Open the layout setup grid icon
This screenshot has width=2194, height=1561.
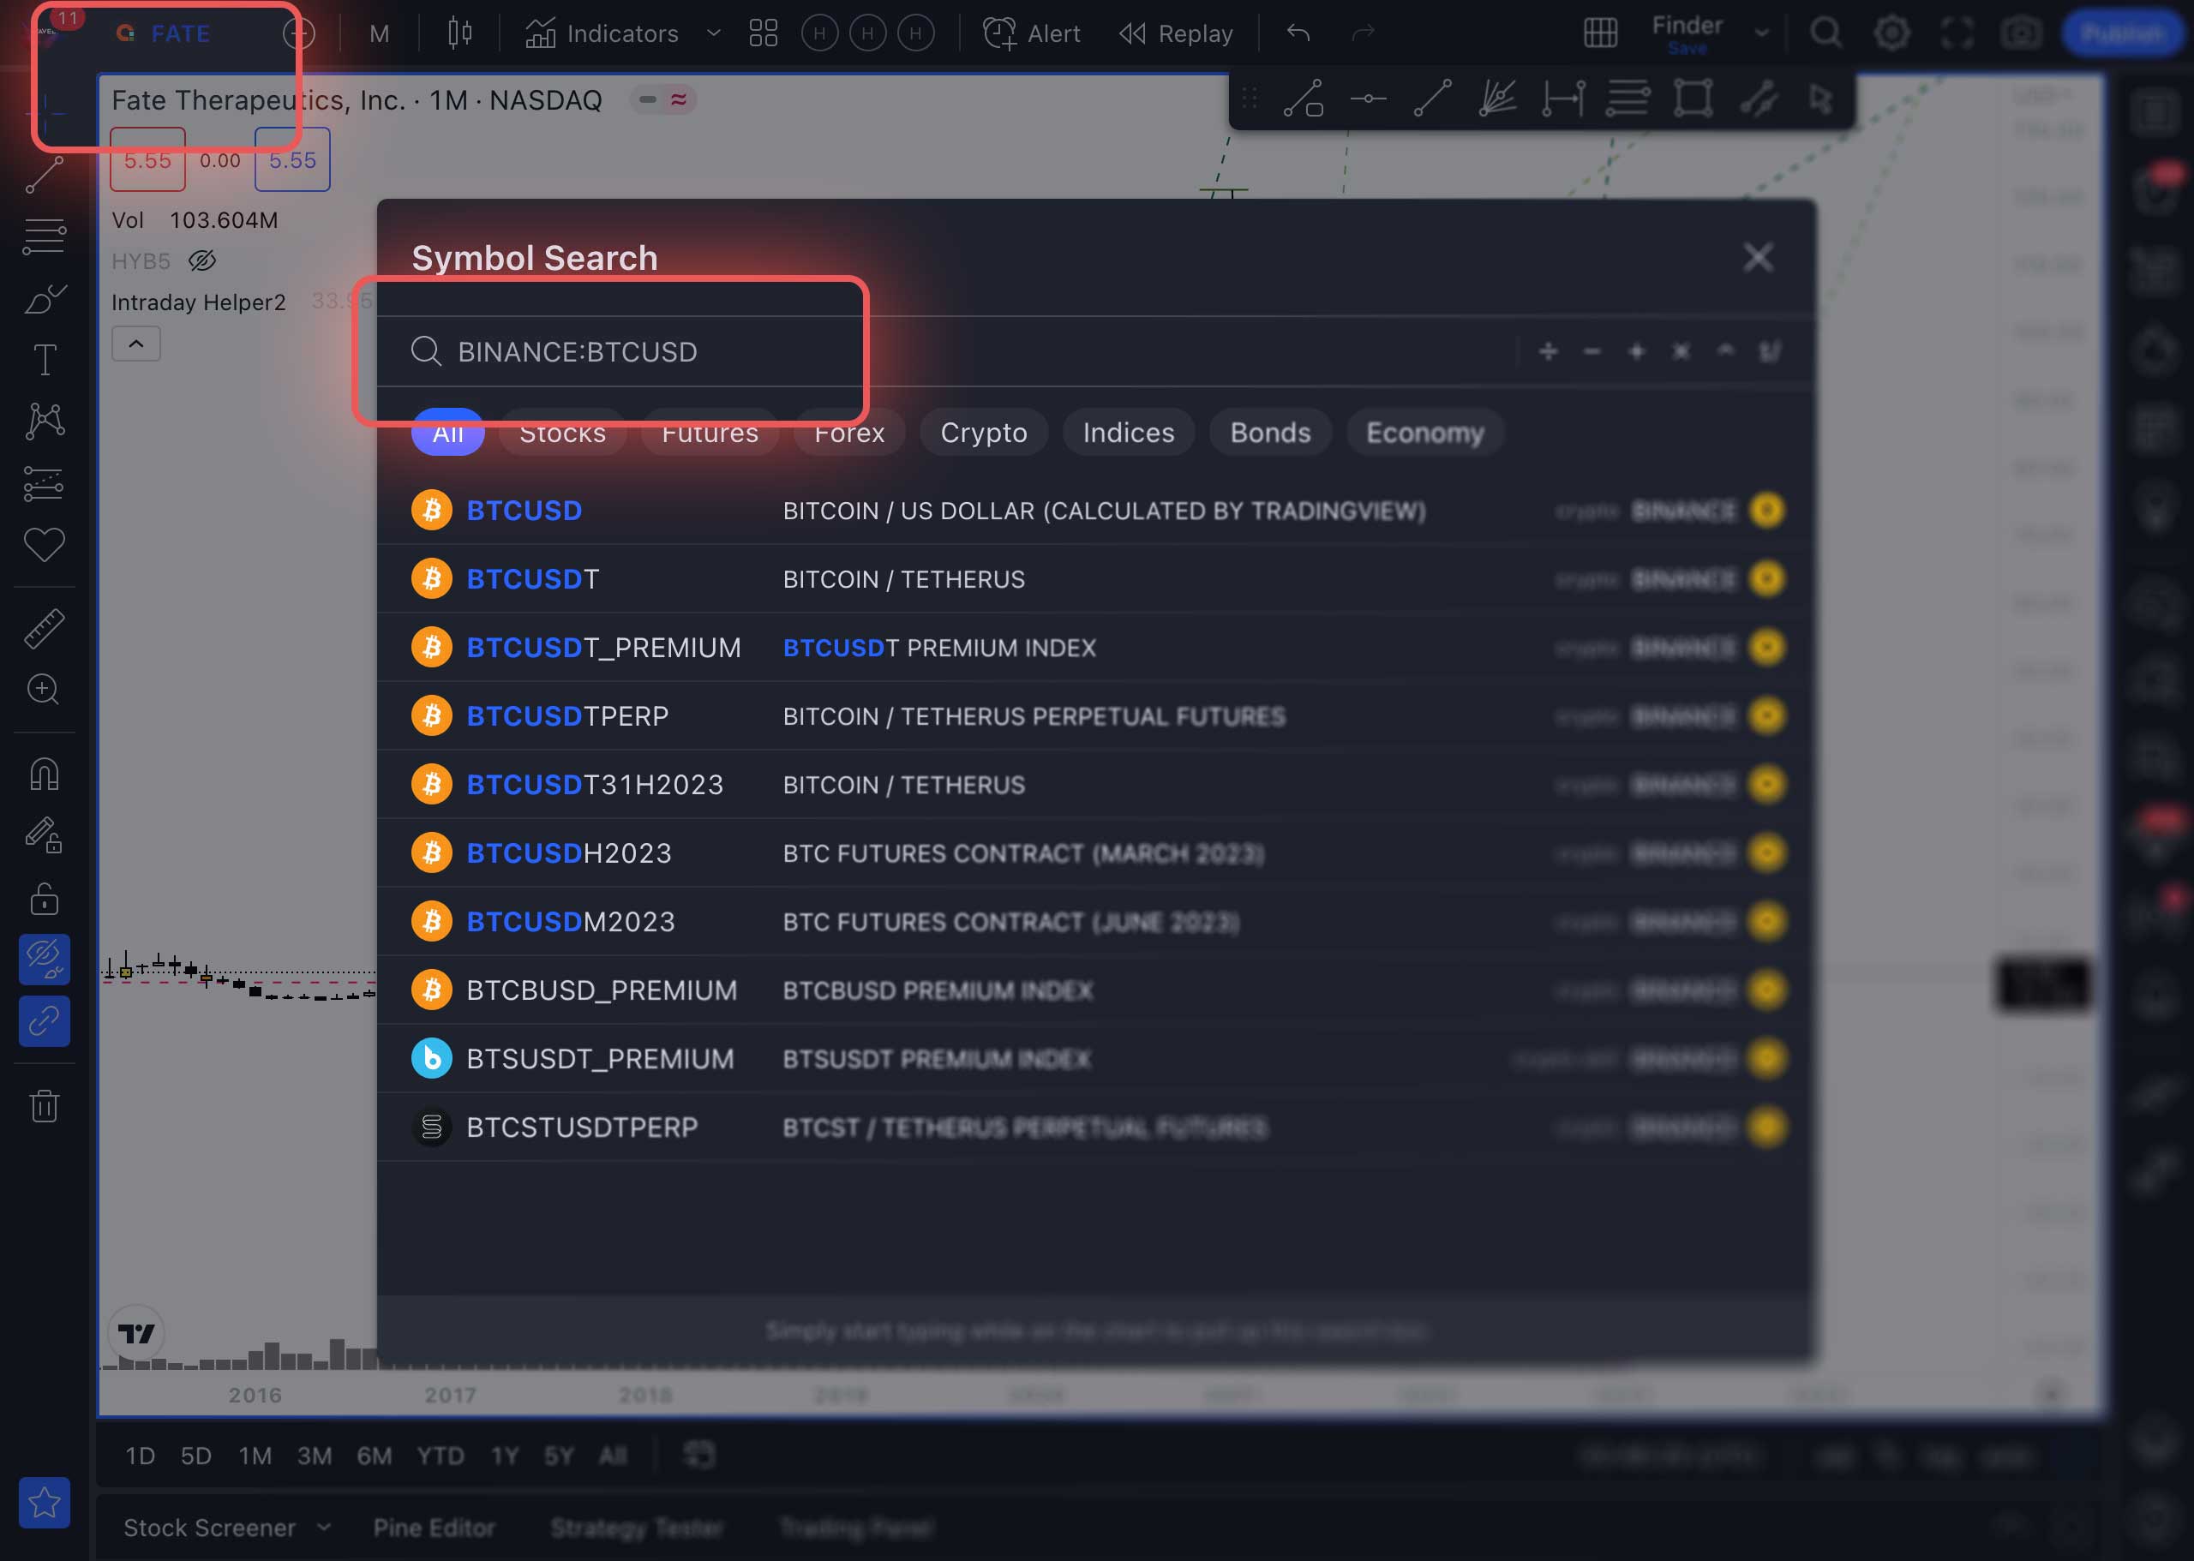click(x=1601, y=33)
